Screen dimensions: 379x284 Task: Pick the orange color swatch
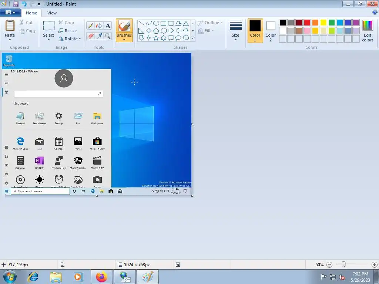point(315,23)
